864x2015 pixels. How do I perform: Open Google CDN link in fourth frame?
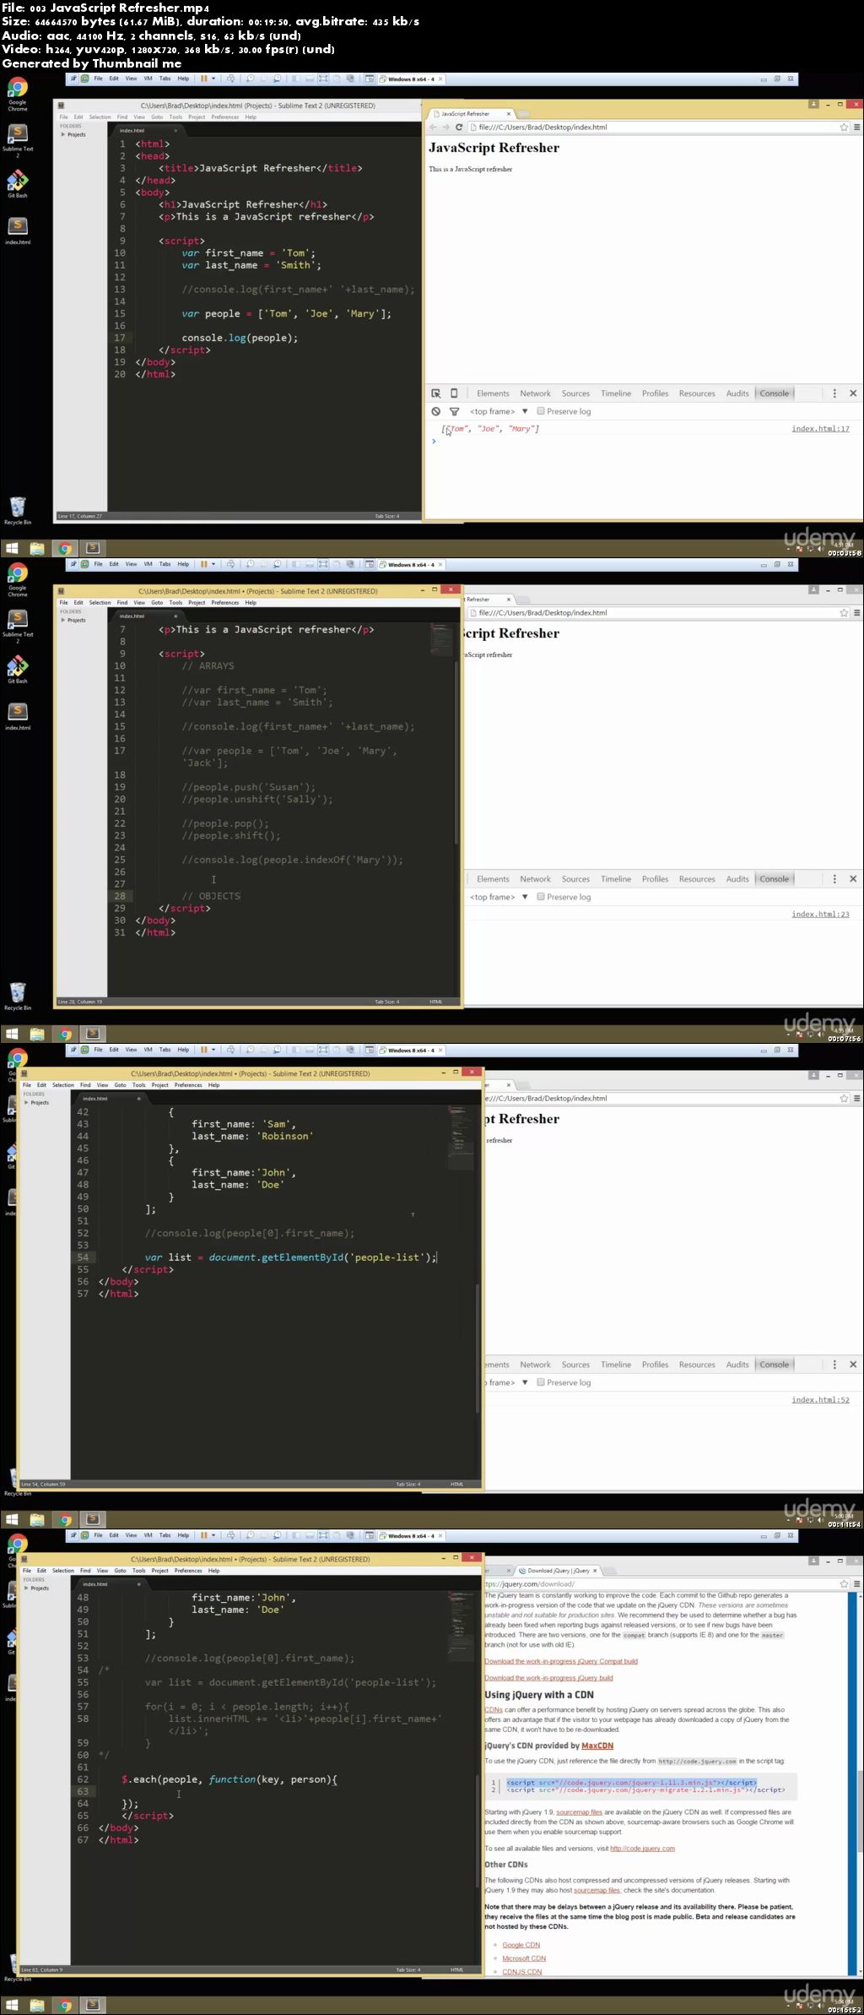pos(521,1945)
